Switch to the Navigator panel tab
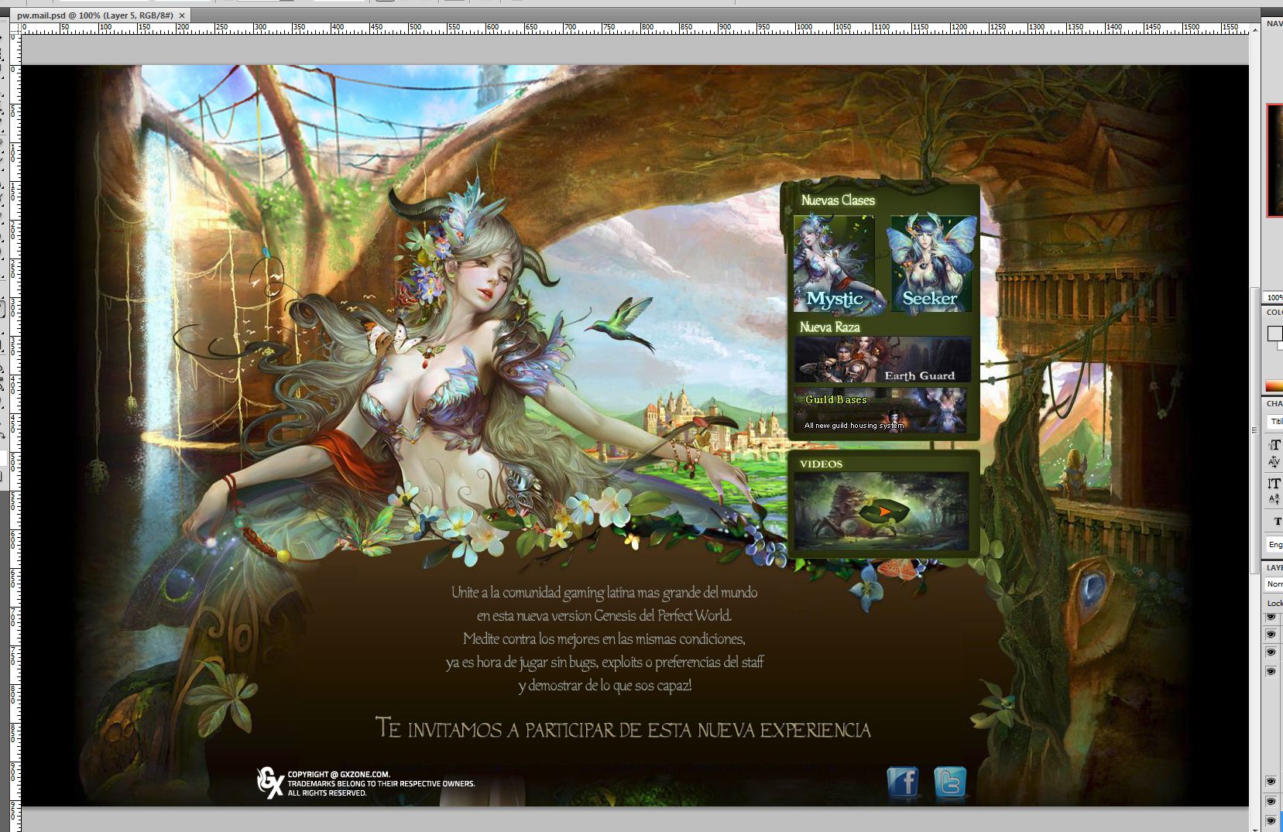Viewport: 1283px width, 832px height. coord(1274,23)
